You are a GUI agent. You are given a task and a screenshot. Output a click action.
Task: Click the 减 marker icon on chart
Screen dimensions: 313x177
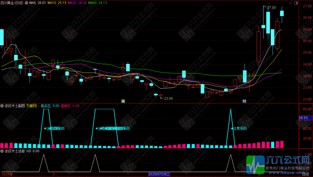click(x=123, y=101)
